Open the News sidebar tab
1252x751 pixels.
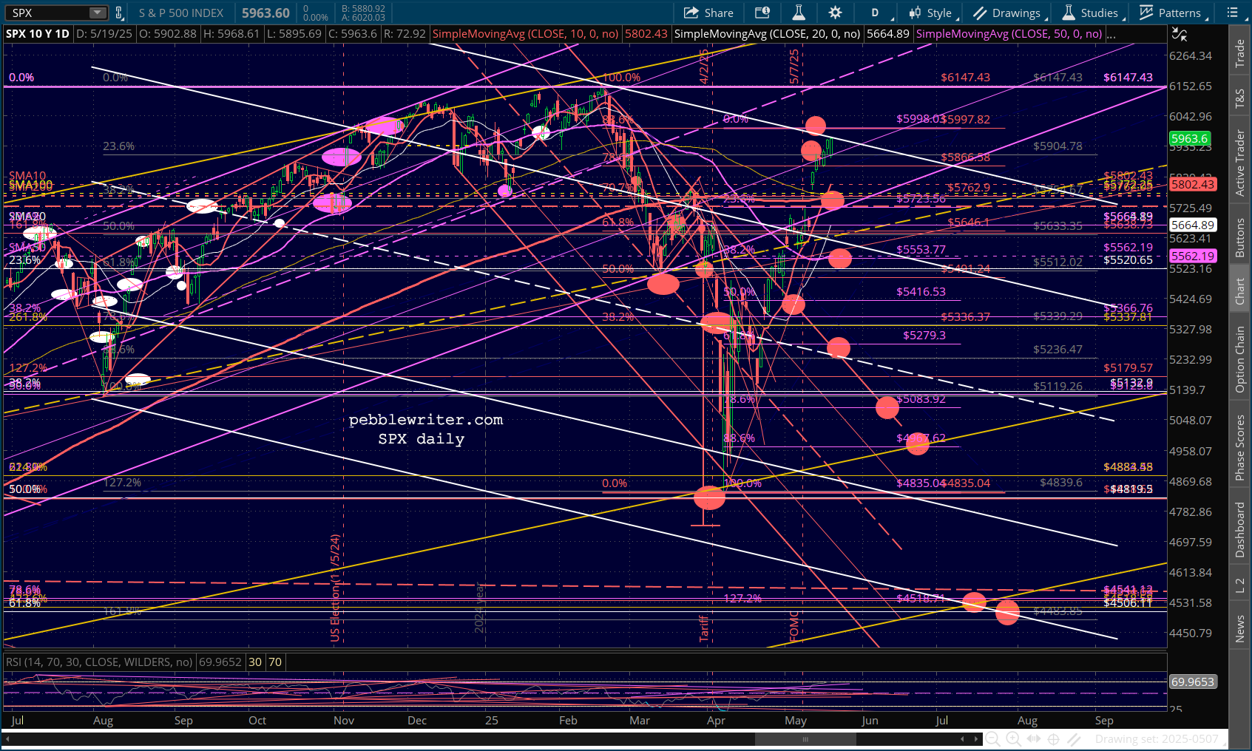click(x=1239, y=629)
